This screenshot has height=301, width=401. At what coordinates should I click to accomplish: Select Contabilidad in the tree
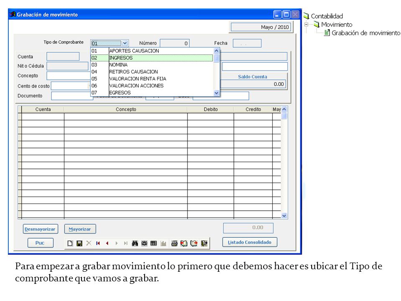pos(327,16)
